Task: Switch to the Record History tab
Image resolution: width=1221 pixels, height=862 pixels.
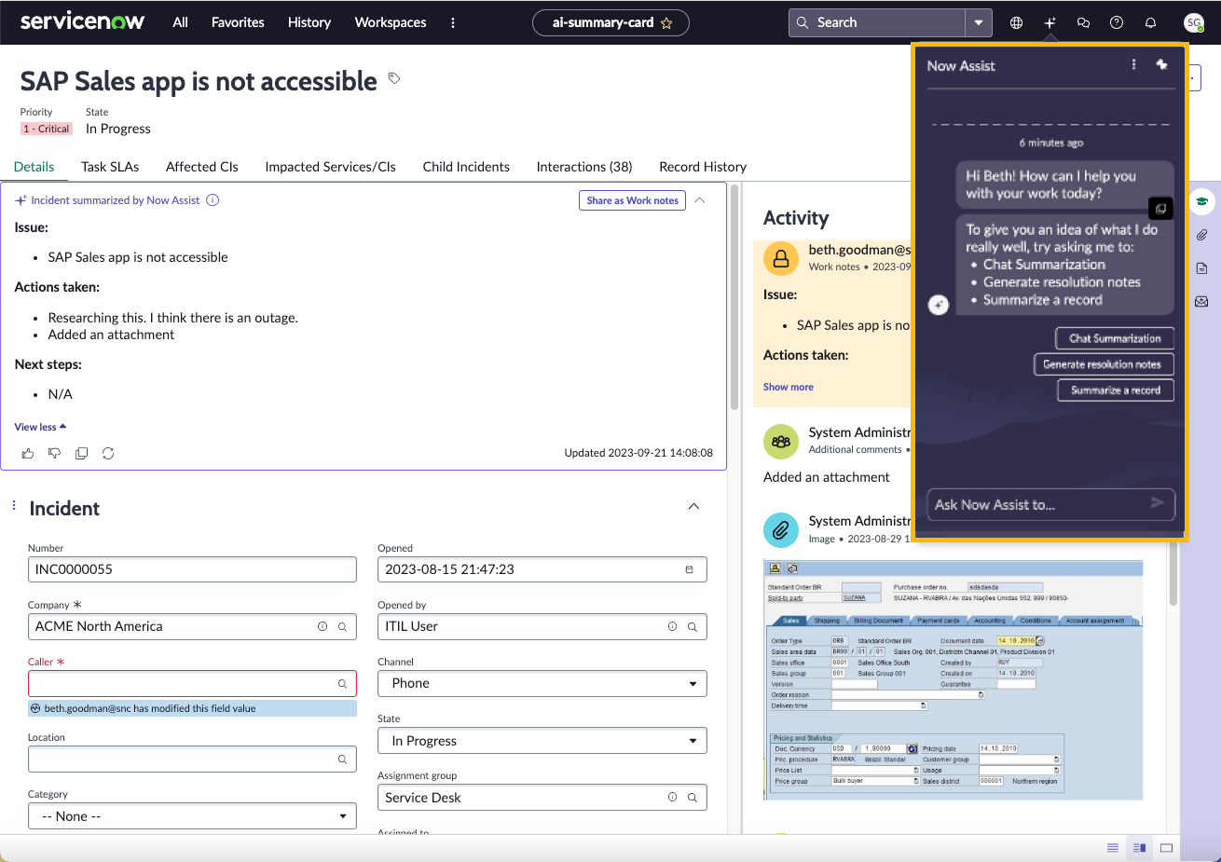Action: pos(703,167)
